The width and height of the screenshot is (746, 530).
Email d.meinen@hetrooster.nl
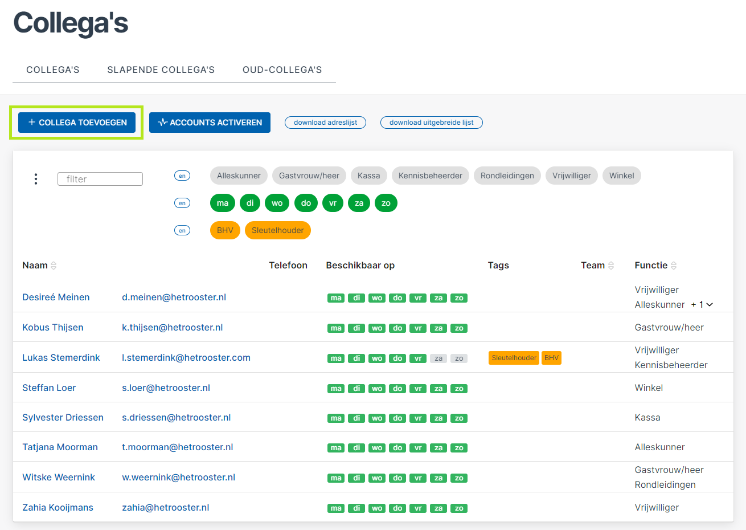tap(174, 297)
